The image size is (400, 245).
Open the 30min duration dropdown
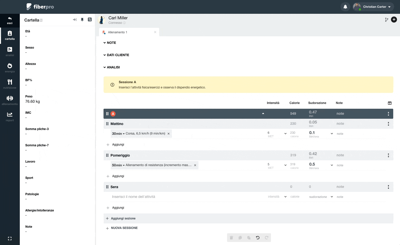pos(118,134)
